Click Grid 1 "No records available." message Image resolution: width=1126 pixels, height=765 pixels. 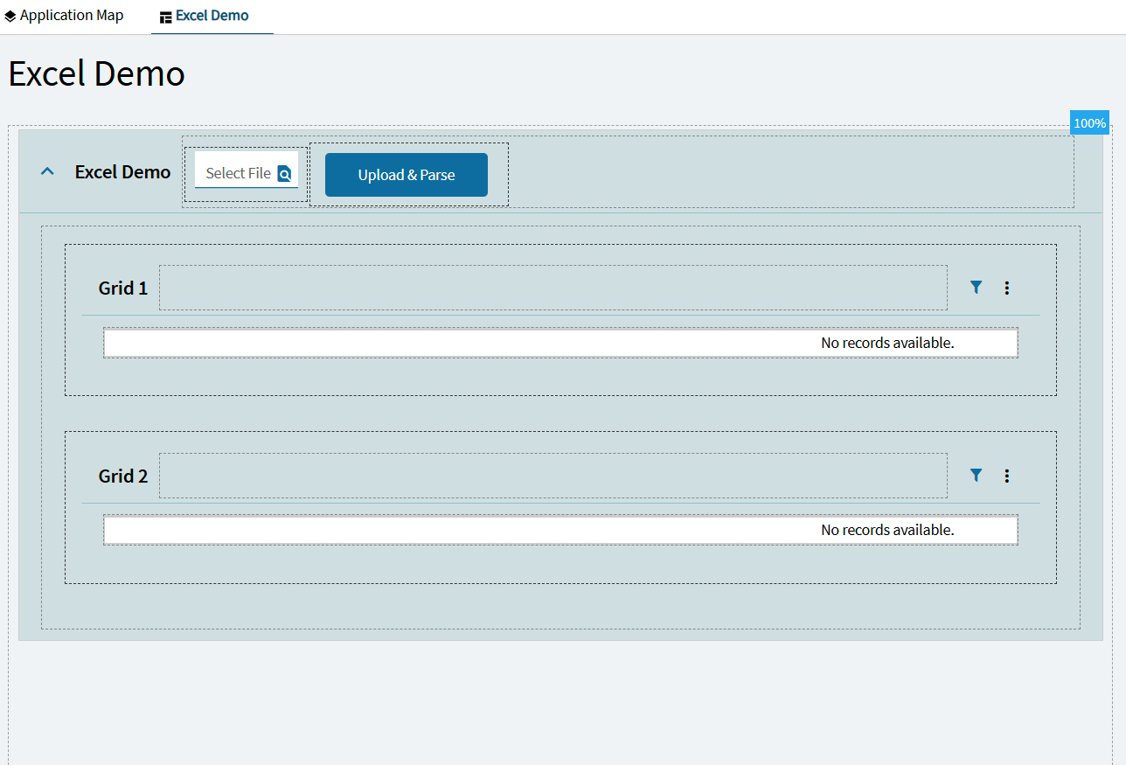tap(887, 343)
